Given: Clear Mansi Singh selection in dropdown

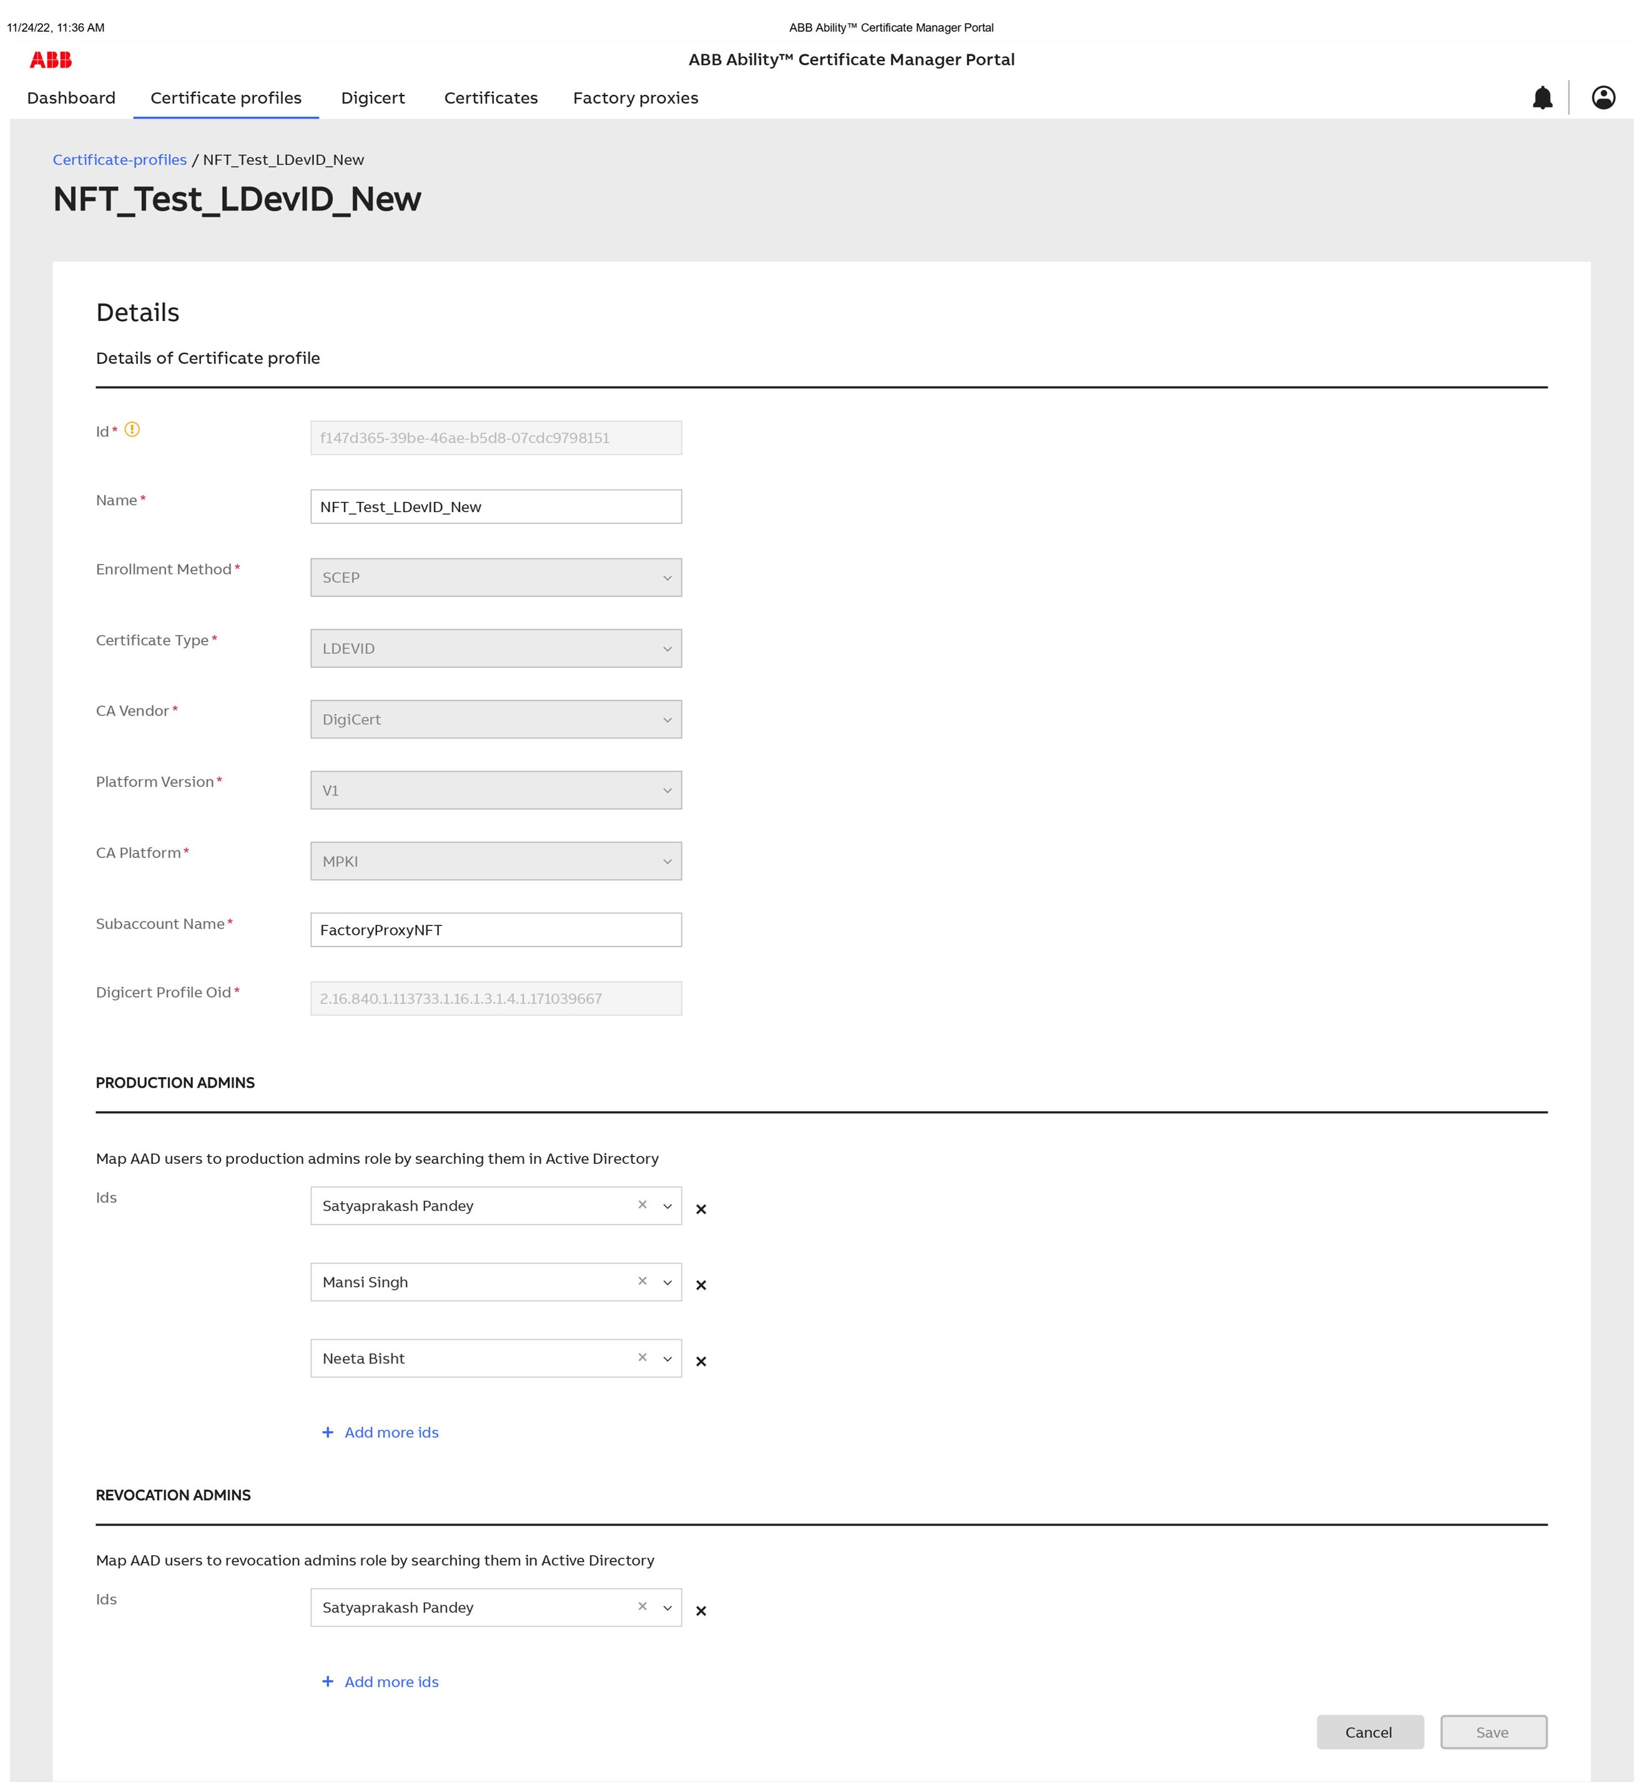Looking at the screenshot, I should 642,1281.
